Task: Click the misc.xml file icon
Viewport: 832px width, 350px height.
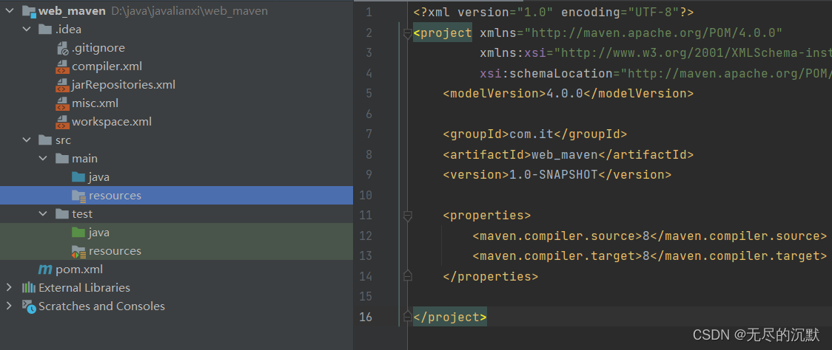Action: tap(62, 103)
